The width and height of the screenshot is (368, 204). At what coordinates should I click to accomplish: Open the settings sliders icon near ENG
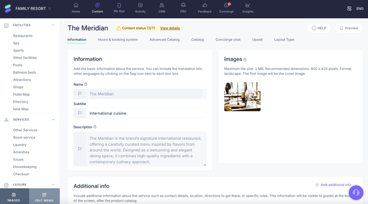(x=349, y=8)
